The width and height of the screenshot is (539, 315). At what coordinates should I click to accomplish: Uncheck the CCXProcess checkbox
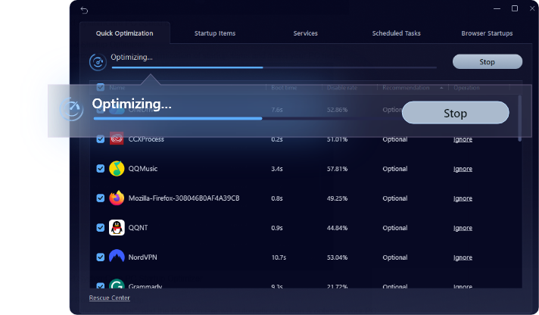click(100, 139)
